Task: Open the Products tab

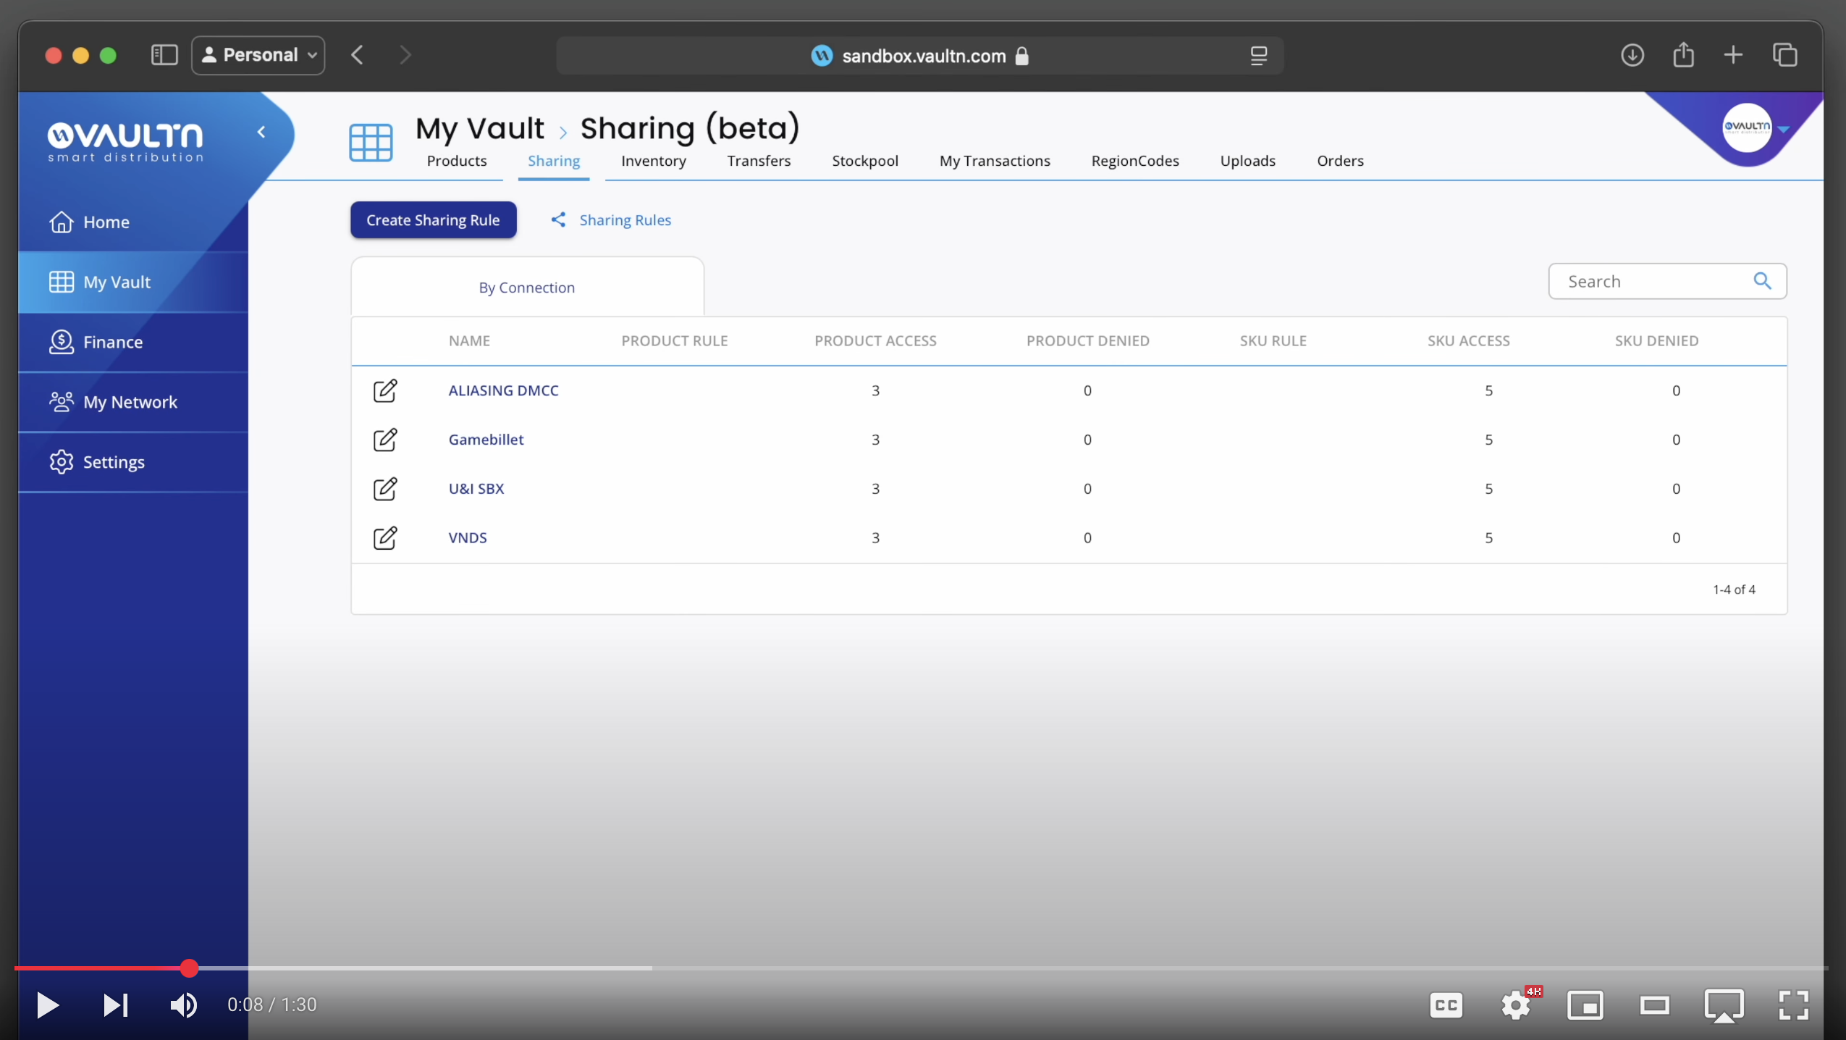Action: coord(457,161)
